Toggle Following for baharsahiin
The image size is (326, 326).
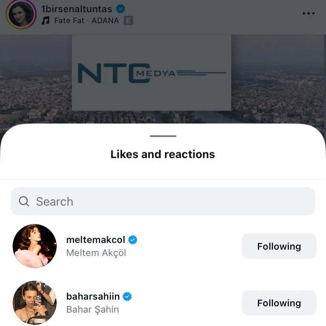coord(279,303)
